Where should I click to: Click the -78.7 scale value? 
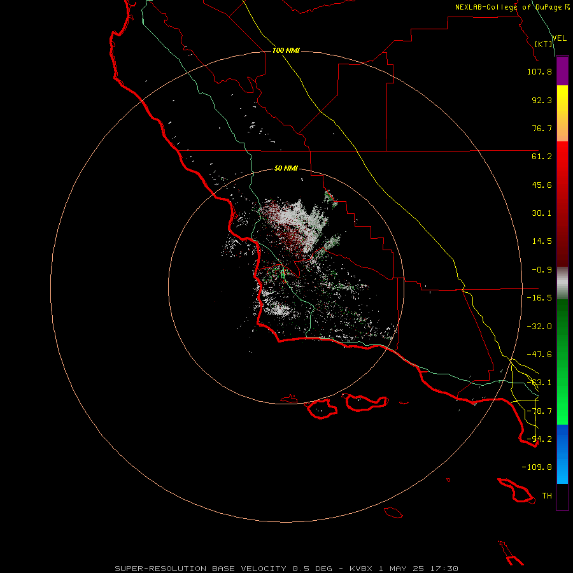(x=539, y=411)
